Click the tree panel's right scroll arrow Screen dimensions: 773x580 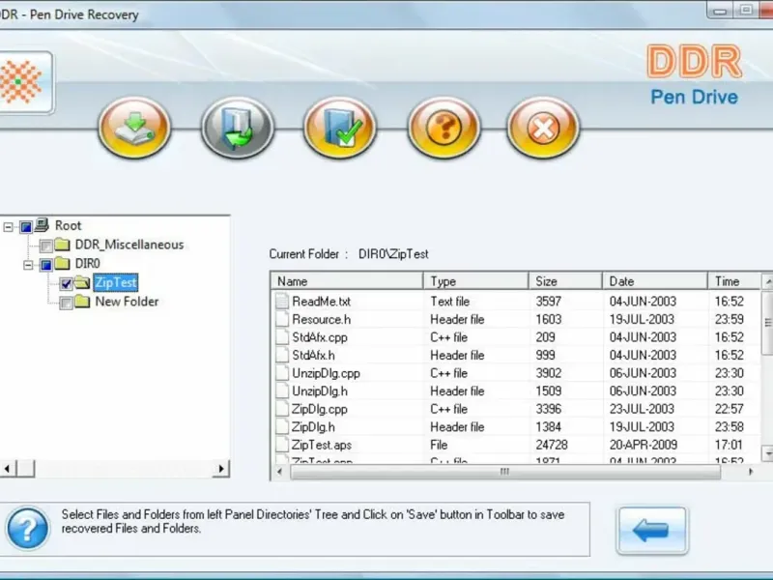click(x=221, y=469)
